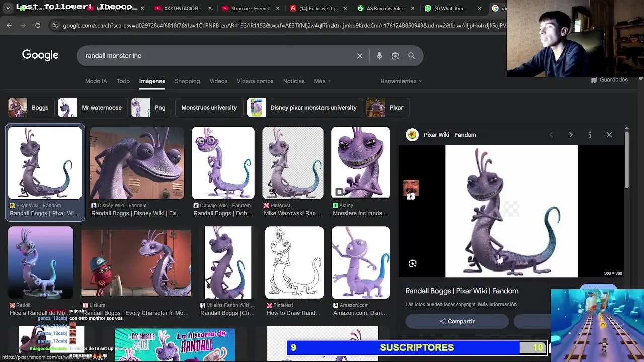
Task: Reload the page with the refresh icon
Action: (38, 25)
